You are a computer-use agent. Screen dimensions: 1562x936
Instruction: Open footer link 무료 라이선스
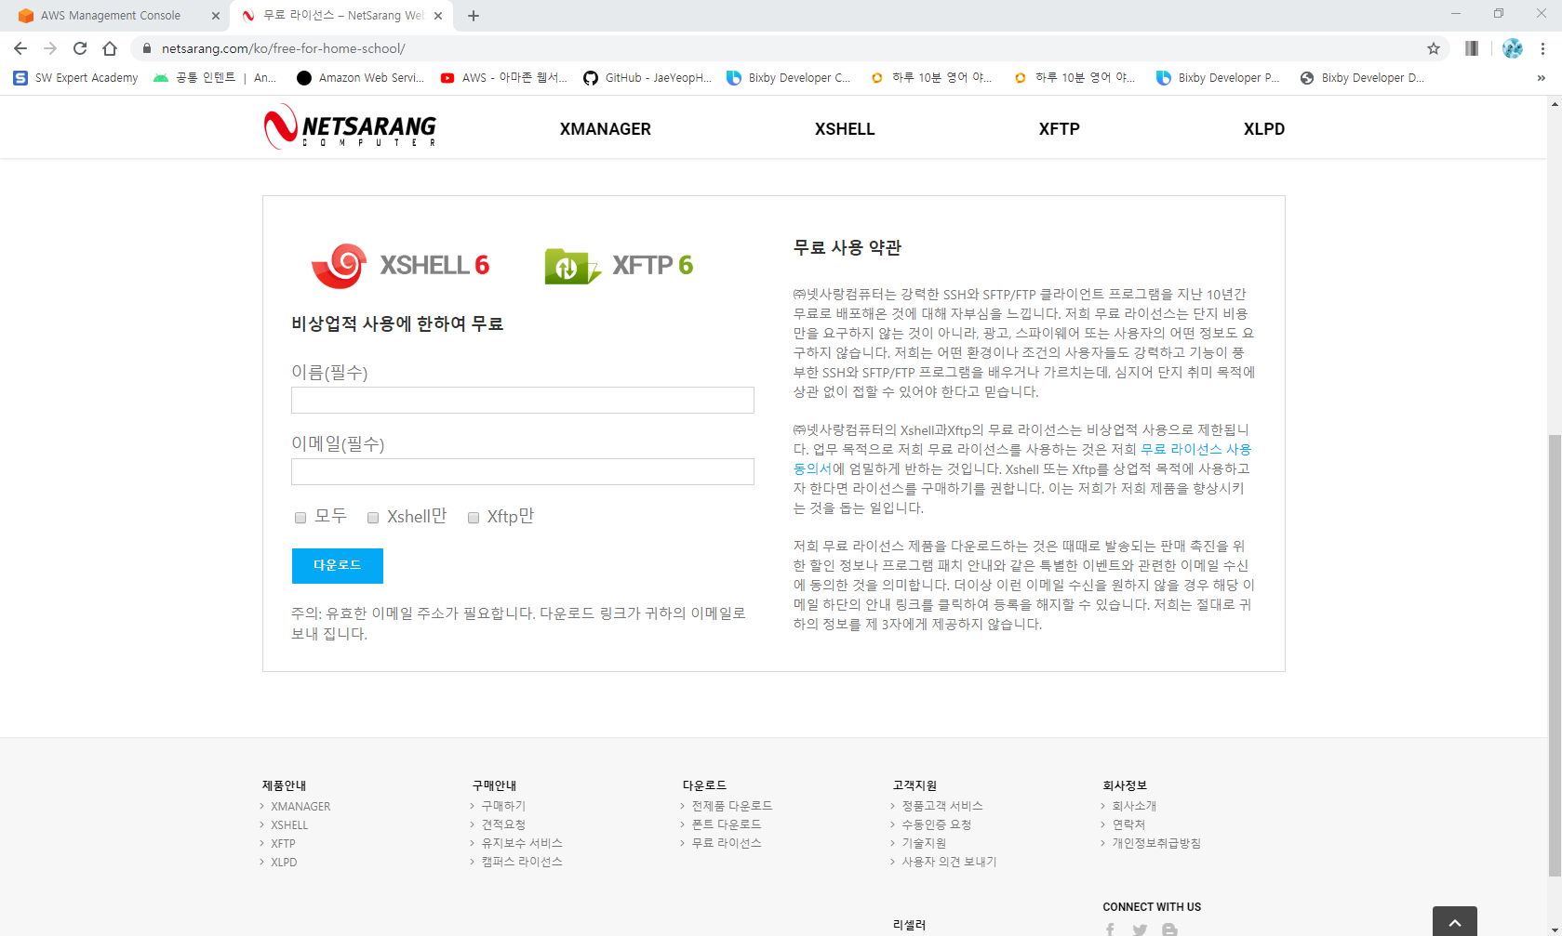pyautogui.click(x=727, y=843)
